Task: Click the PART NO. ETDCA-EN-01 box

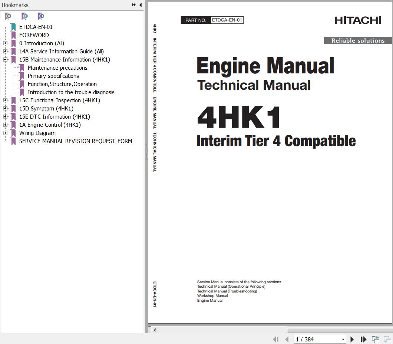Action: [x=212, y=20]
